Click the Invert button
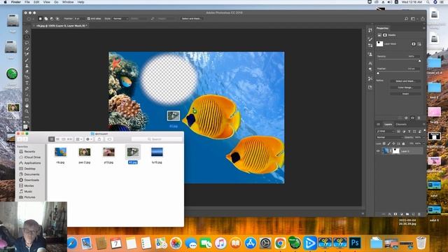Viewport: 448px width, 252px height. [405, 94]
